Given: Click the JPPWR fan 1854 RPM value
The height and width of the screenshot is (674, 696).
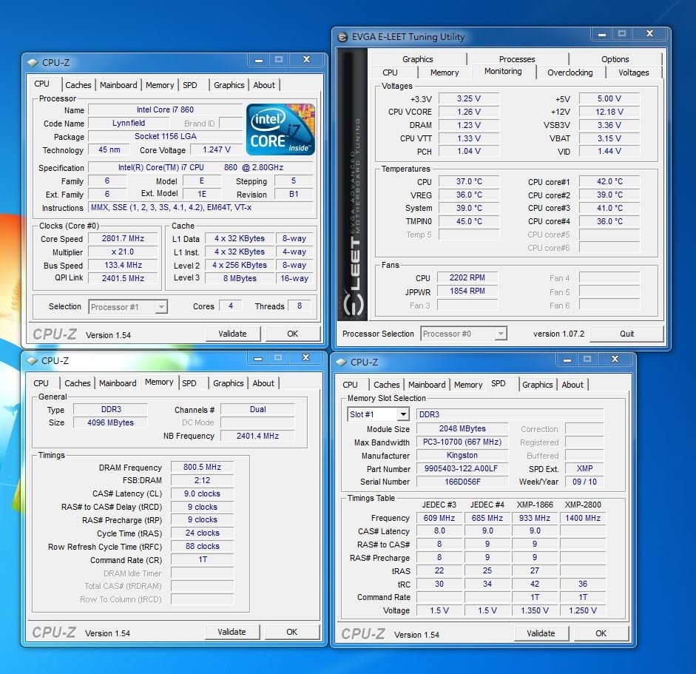Looking at the screenshot, I should click(467, 291).
